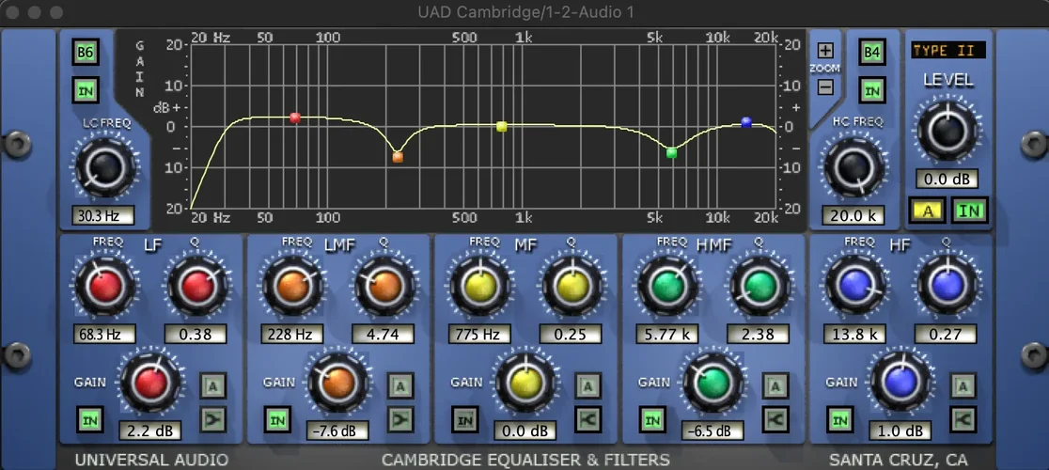
Task: Click the -7.6 dB LMF gain field
Action: (x=337, y=431)
